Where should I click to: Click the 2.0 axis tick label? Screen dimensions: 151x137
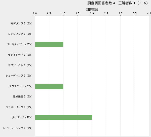[x=92, y=13]
